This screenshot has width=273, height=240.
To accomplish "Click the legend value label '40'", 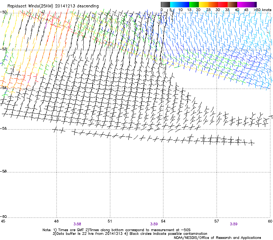I will [237, 10].
